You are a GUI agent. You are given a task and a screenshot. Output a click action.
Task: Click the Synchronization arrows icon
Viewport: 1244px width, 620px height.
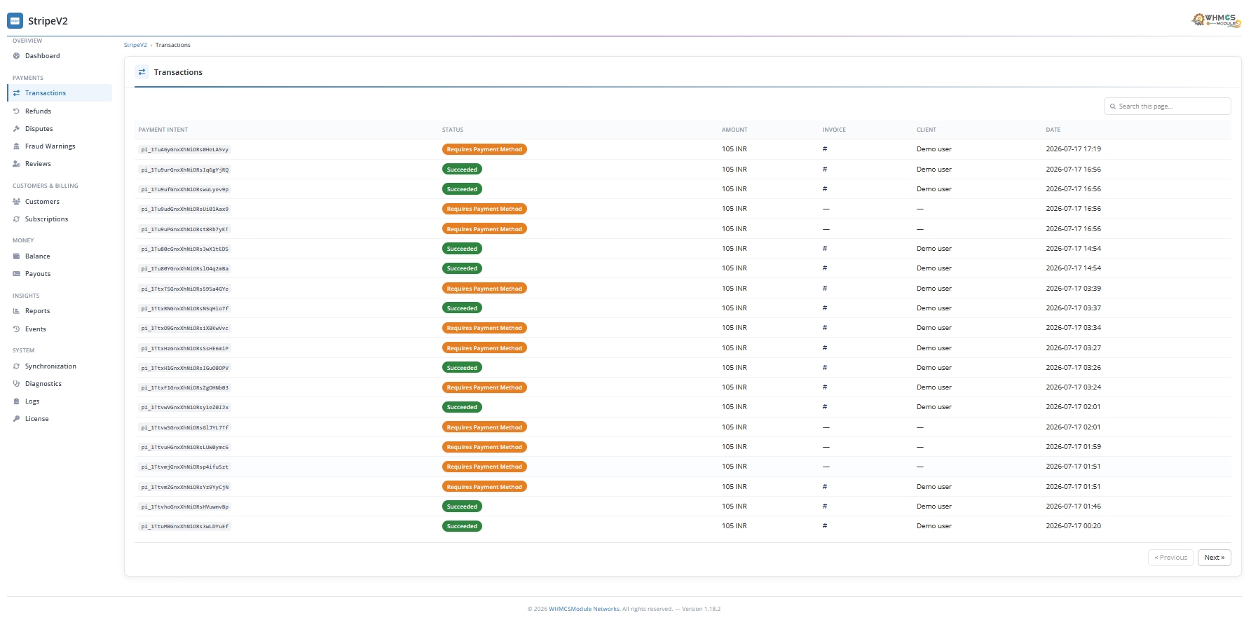(16, 366)
